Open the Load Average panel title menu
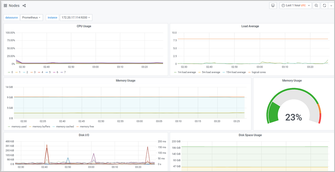The width and height of the screenshot is (335, 172). (250, 26)
